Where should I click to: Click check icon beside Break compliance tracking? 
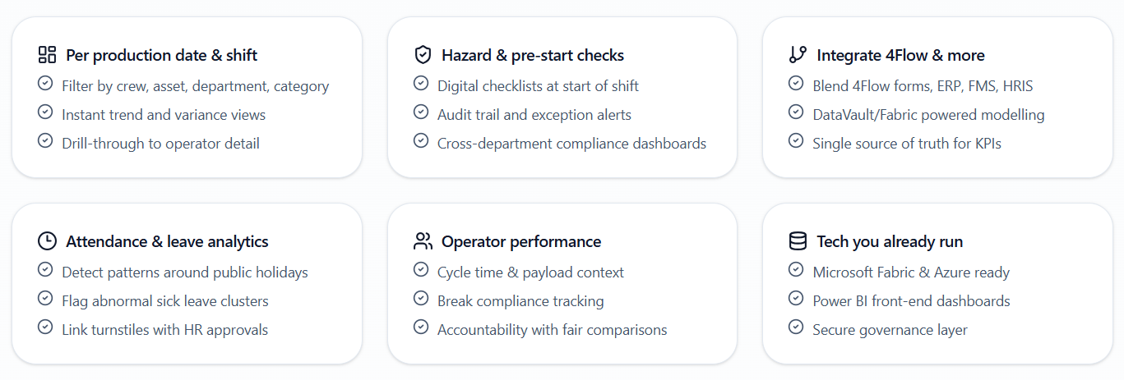pyautogui.click(x=421, y=299)
